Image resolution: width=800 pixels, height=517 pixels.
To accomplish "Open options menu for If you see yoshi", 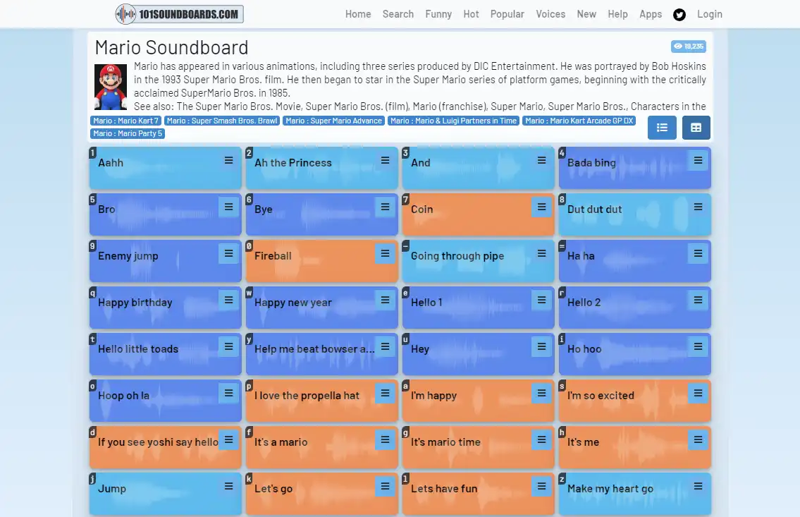I will pos(228,440).
